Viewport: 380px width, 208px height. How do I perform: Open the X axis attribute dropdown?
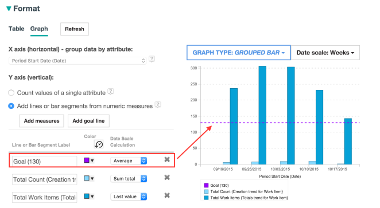pyautogui.click(x=77, y=61)
